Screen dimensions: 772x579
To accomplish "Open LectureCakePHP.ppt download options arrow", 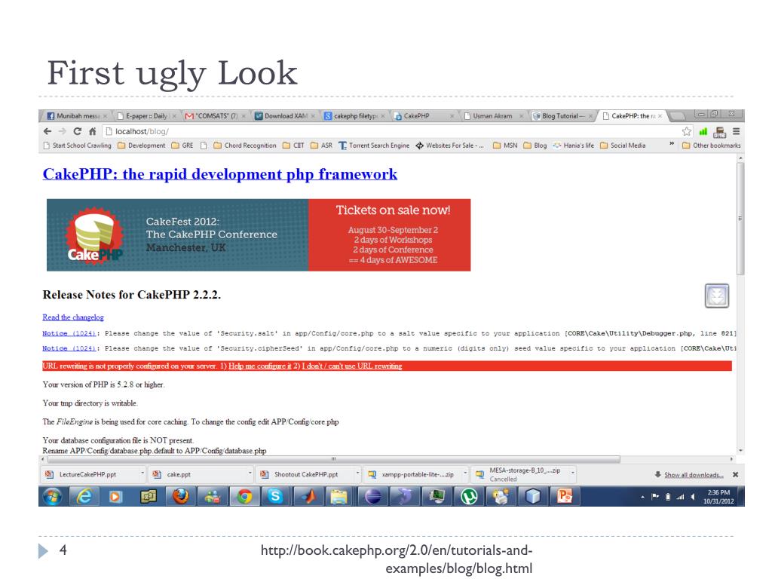I will pyautogui.click(x=142, y=473).
